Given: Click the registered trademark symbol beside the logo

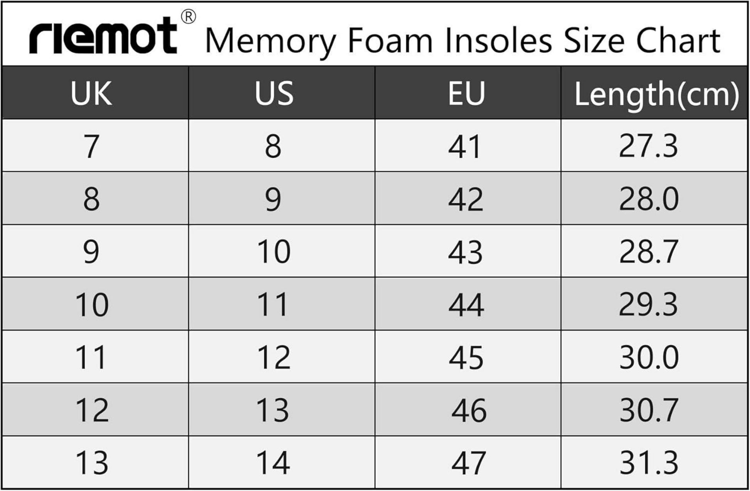Looking at the screenshot, I should pos(188,17).
